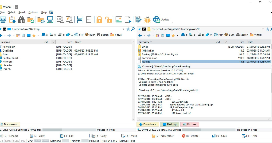Expand the main toolbar overflow arrow
The height and width of the screenshot is (143, 272).
click(172, 22)
